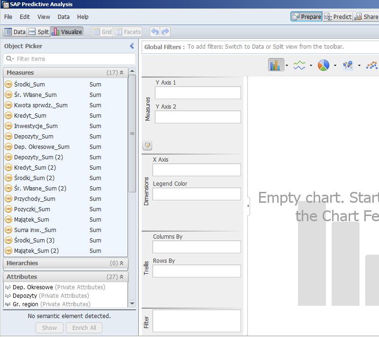Click the Enrich All button
Image resolution: width=379 pixels, height=337 pixels.
[x=84, y=328]
